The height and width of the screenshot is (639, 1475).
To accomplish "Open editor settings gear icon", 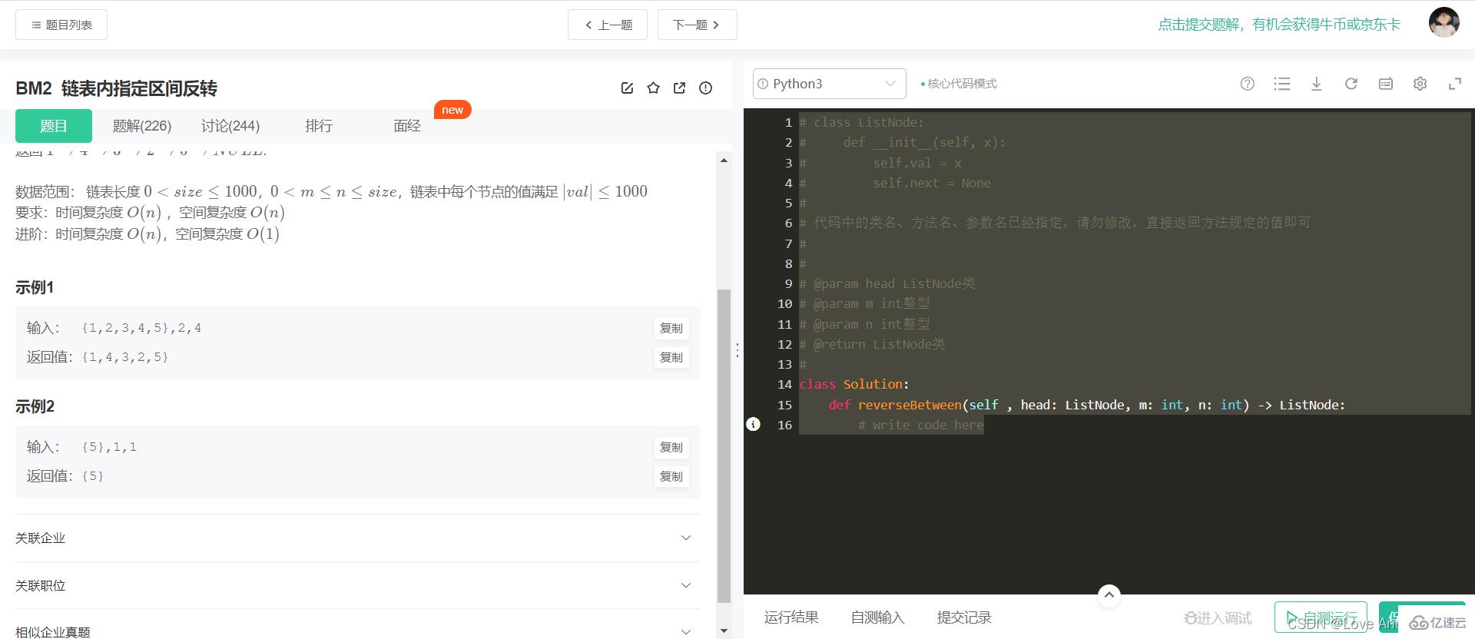I will pyautogui.click(x=1420, y=84).
